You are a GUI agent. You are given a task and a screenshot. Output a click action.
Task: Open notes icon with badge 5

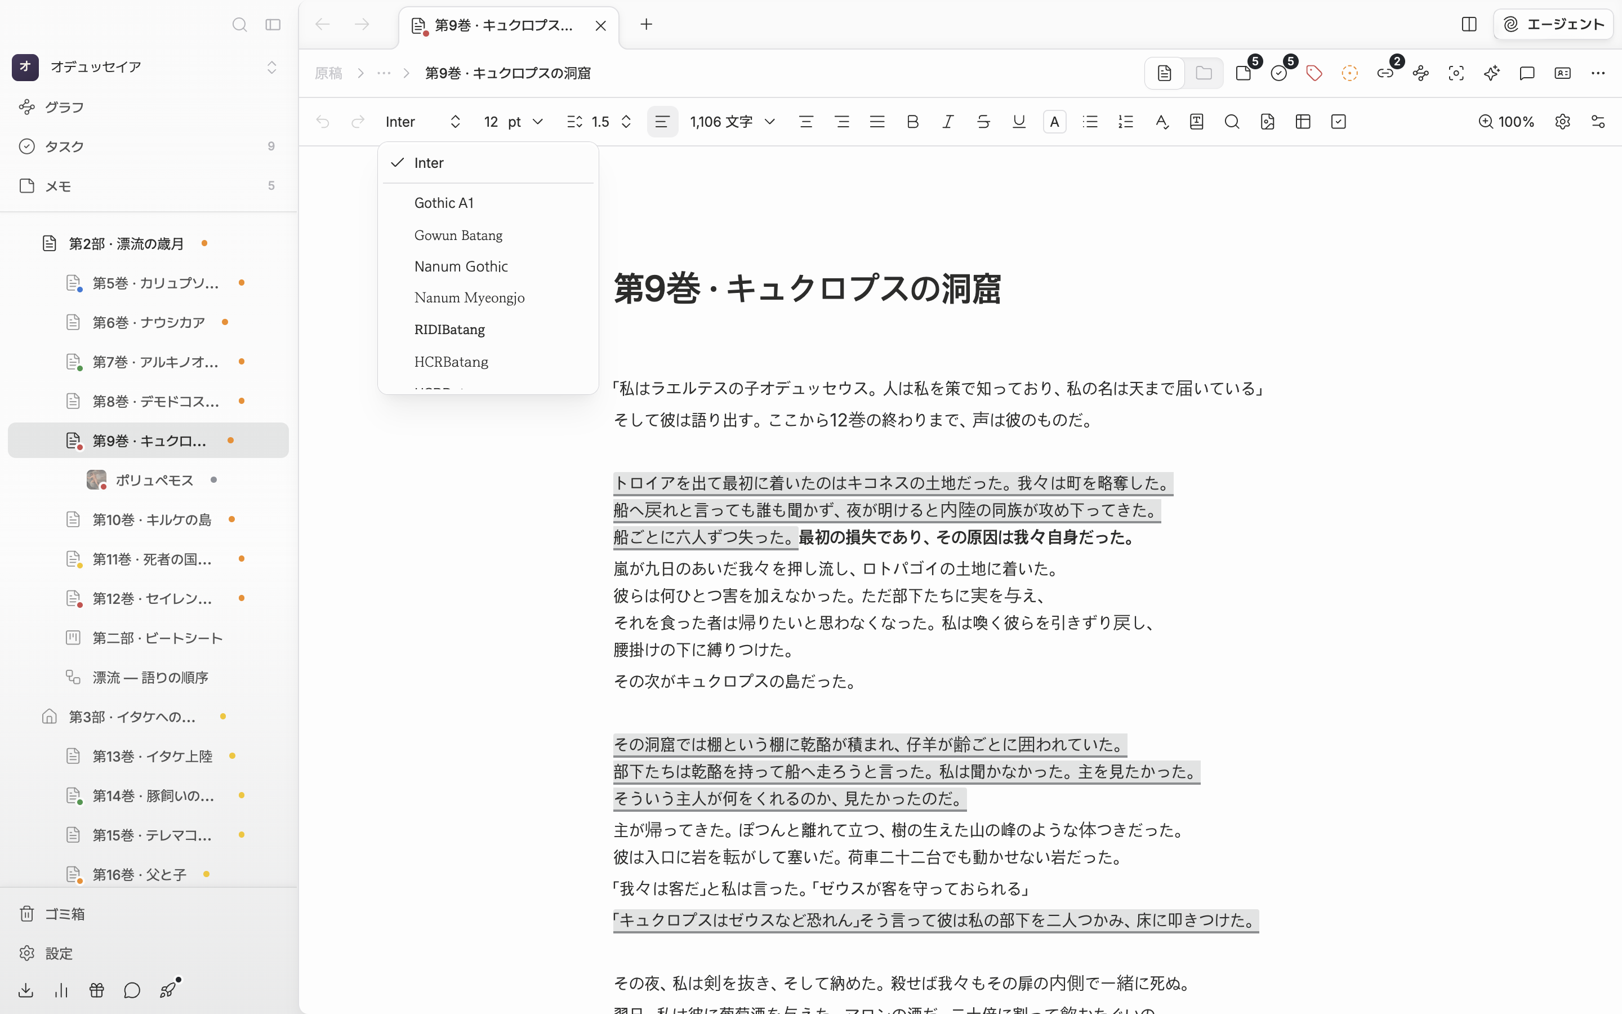(1245, 73)
